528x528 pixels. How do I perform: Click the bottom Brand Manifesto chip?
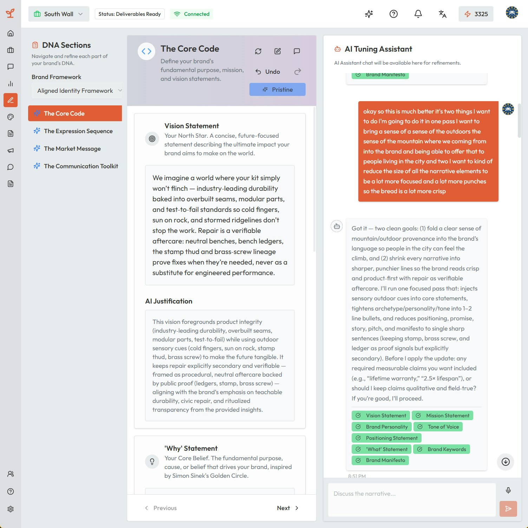380,460
